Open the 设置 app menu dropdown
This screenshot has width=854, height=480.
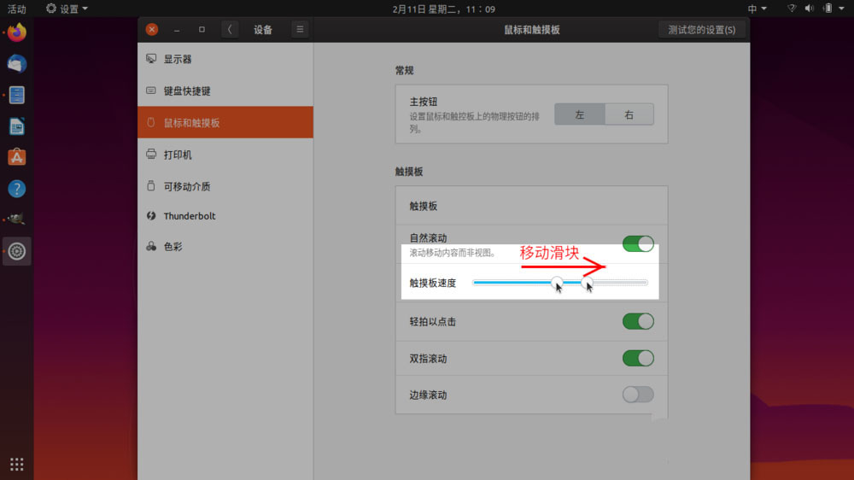(x=67, y=9)
